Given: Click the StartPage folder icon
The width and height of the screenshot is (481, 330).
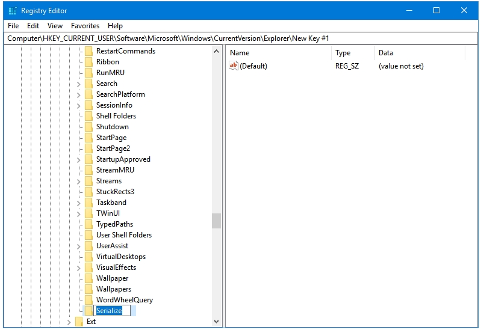Looking at the screenshot, I should 88,138.
